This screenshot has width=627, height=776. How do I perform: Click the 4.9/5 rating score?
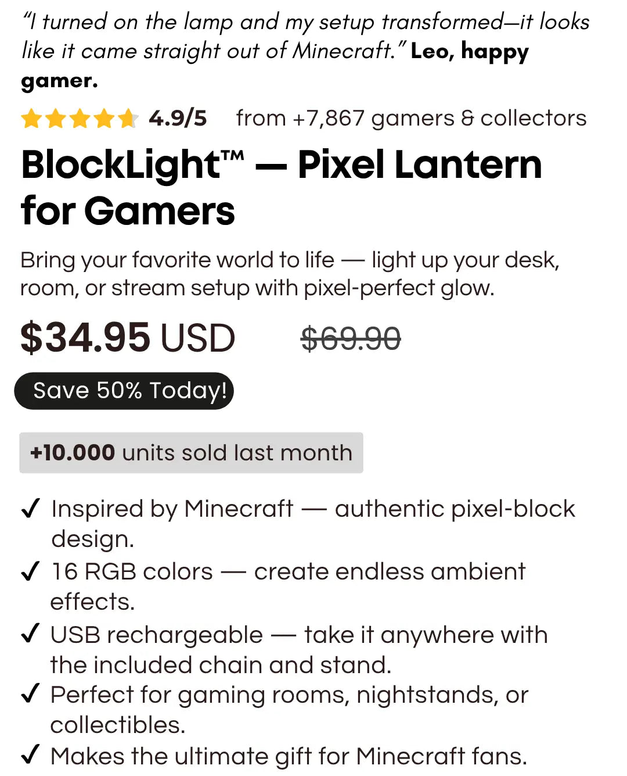[177, 119]
